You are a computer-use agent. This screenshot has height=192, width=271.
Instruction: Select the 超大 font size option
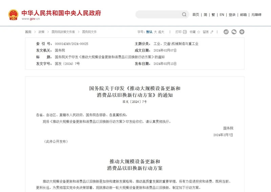[x=161, y=32]
